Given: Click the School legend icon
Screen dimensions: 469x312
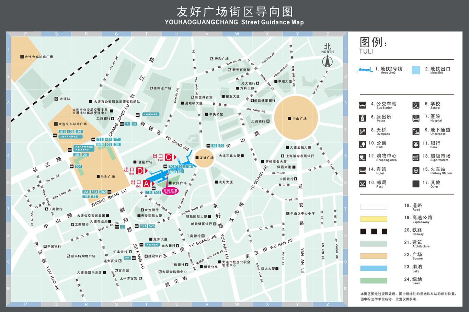Looking at the screenshot, I should 416,105.
